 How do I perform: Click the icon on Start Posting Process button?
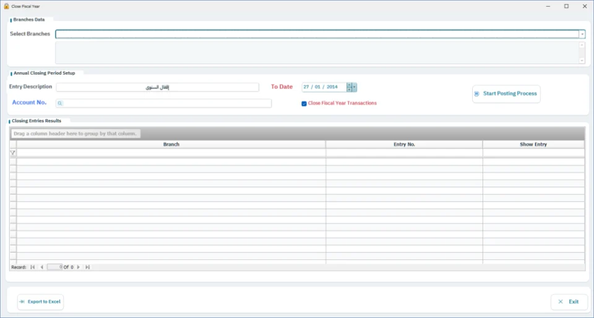(476, 94)
